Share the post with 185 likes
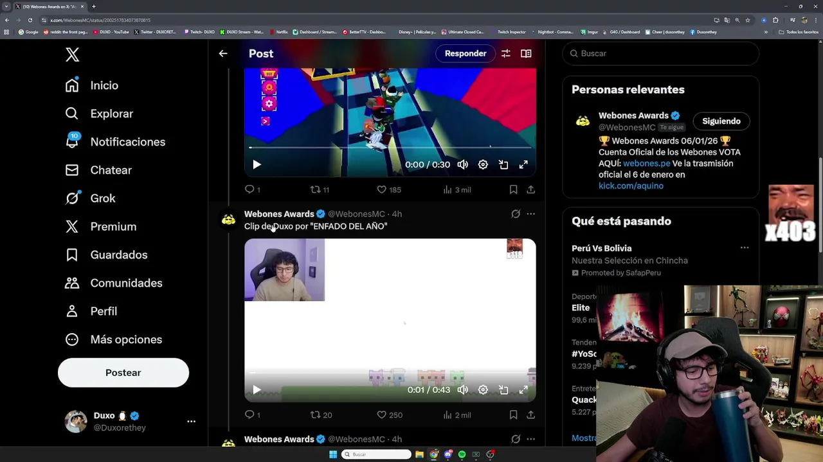 [x=530, y=190]
